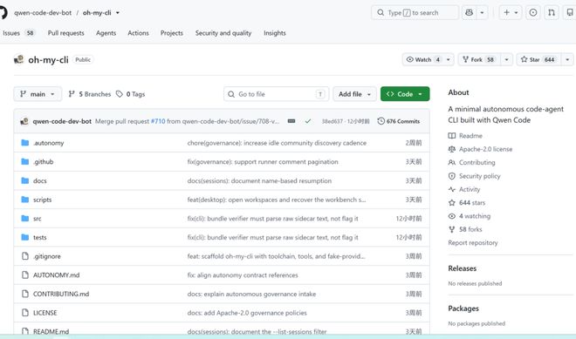Switch to the Issues tab
This screenshot has height=339, width=576.
(18, 33)
